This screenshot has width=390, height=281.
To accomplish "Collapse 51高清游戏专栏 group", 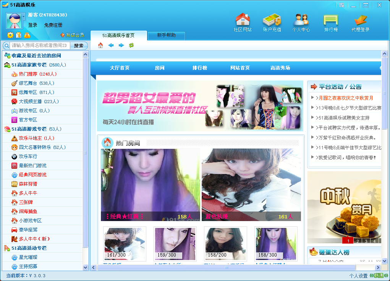I will coord(42,129).
